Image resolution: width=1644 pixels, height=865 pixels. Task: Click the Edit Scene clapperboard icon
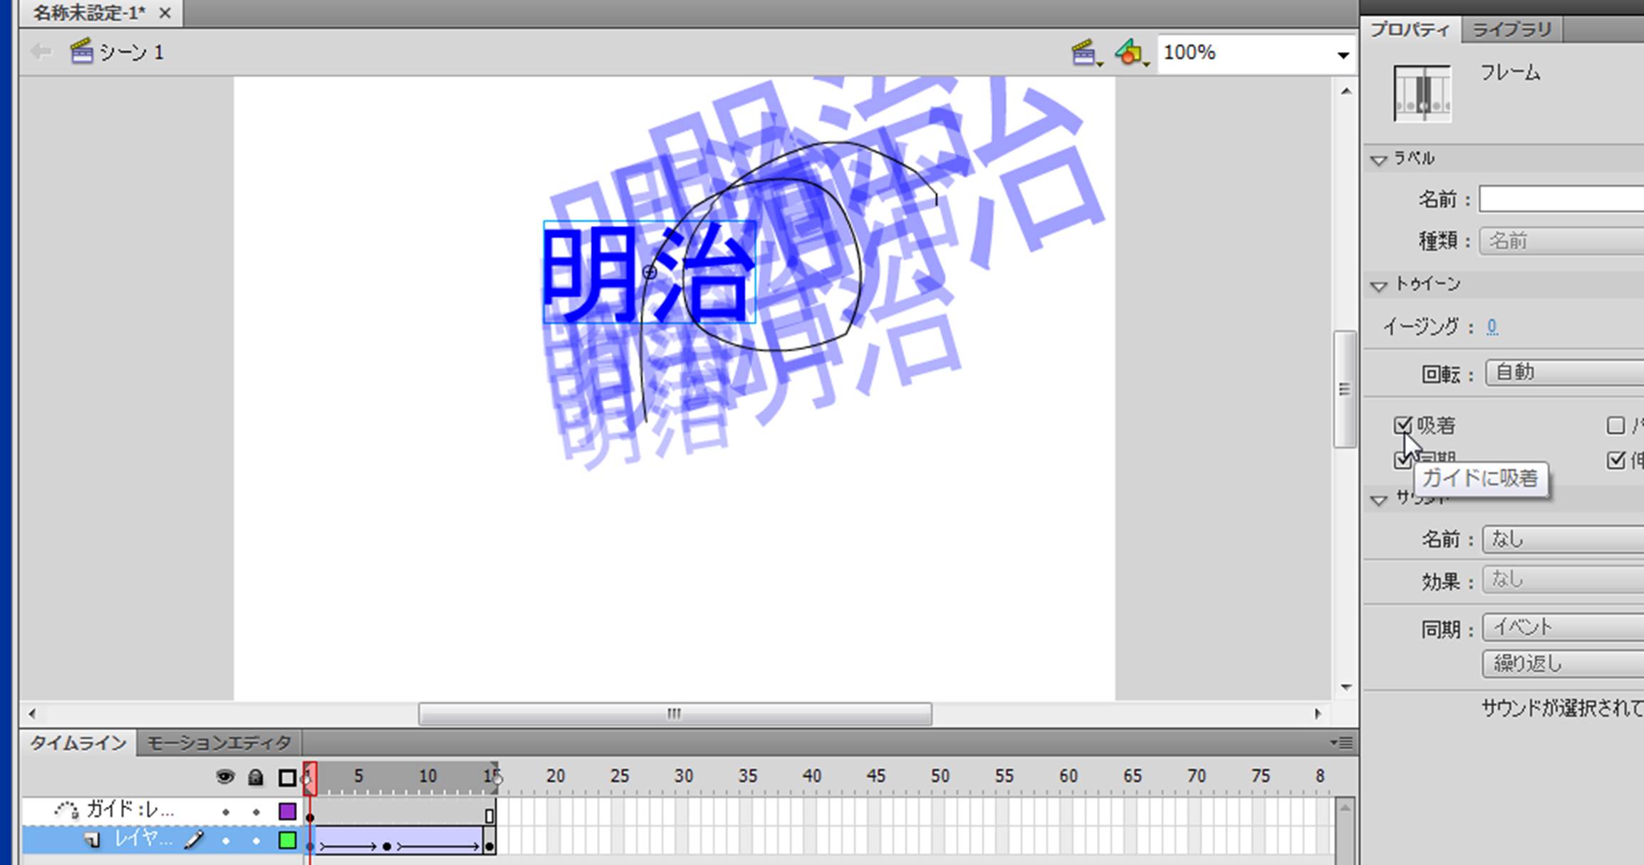(1085, 53)
